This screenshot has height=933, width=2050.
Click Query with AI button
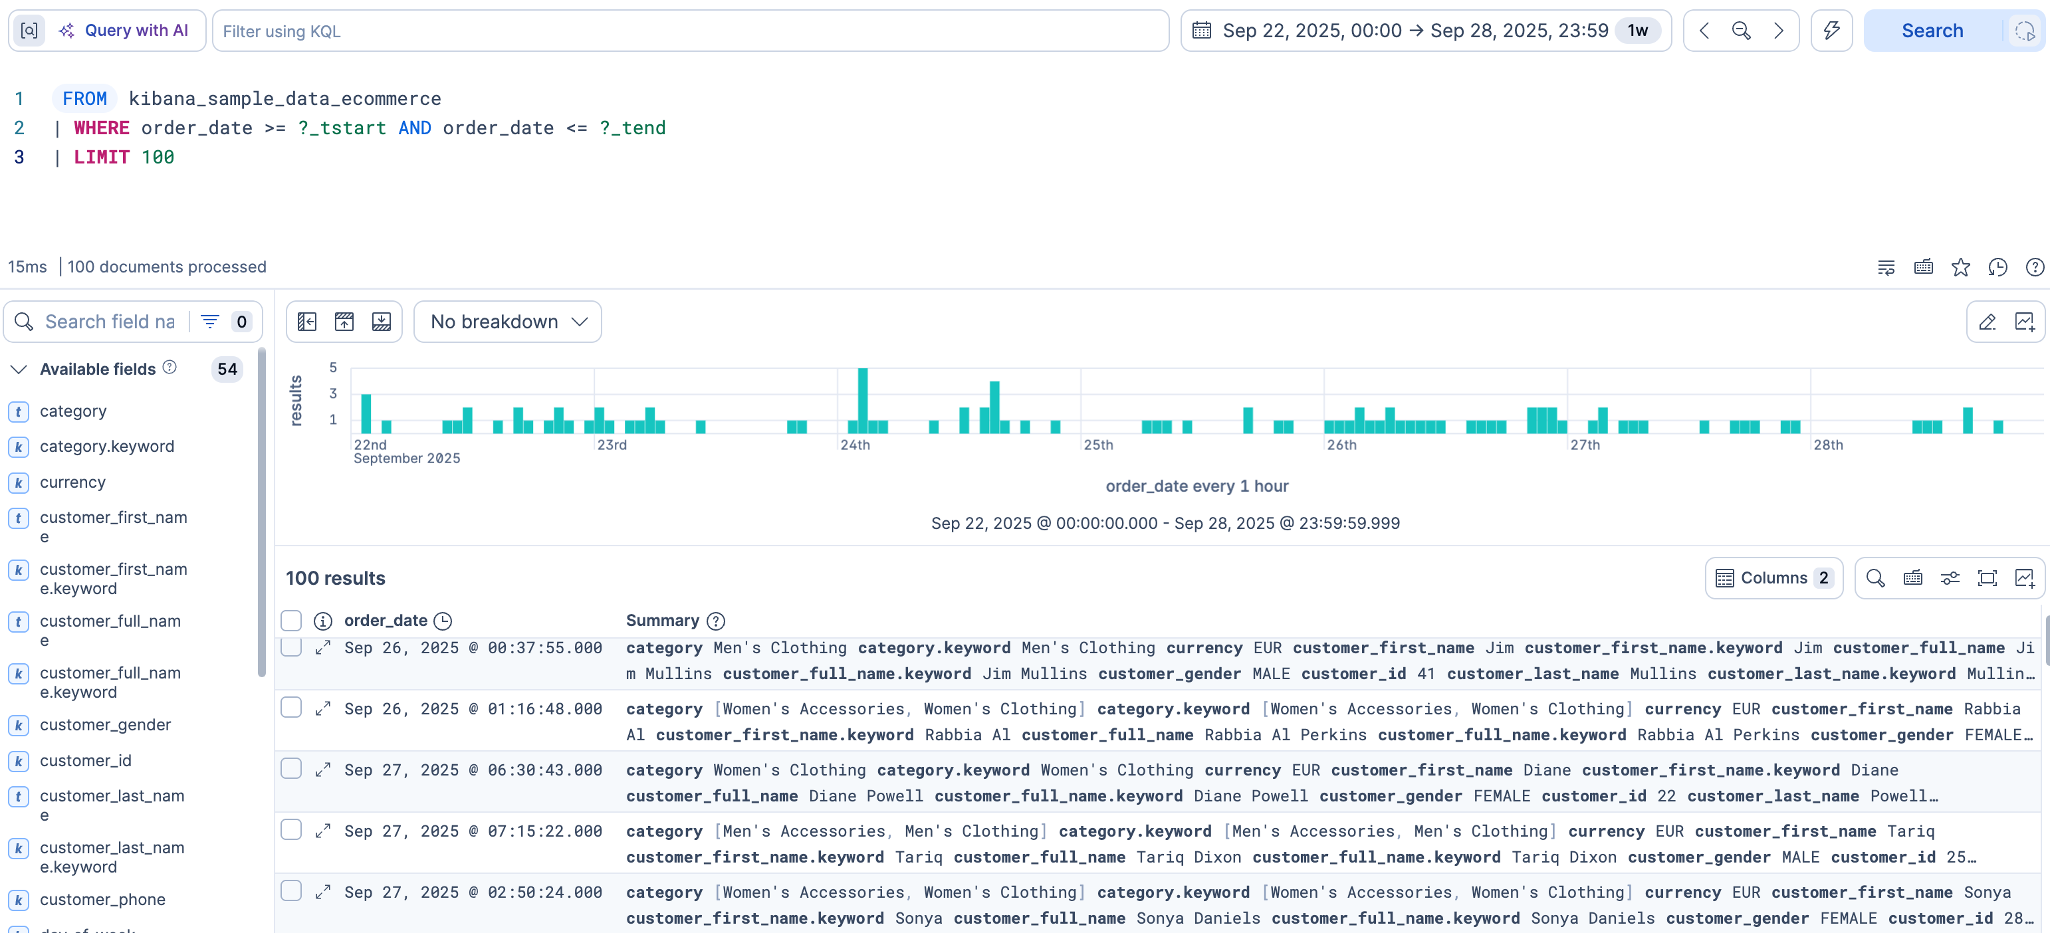124,31
